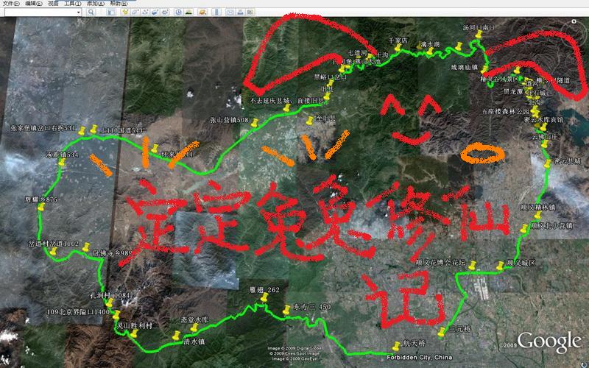The height and width of the screenshot is (368, 589).
Task: Click the 顺义北小营镇 yellow pushpin
Action: 523,229
